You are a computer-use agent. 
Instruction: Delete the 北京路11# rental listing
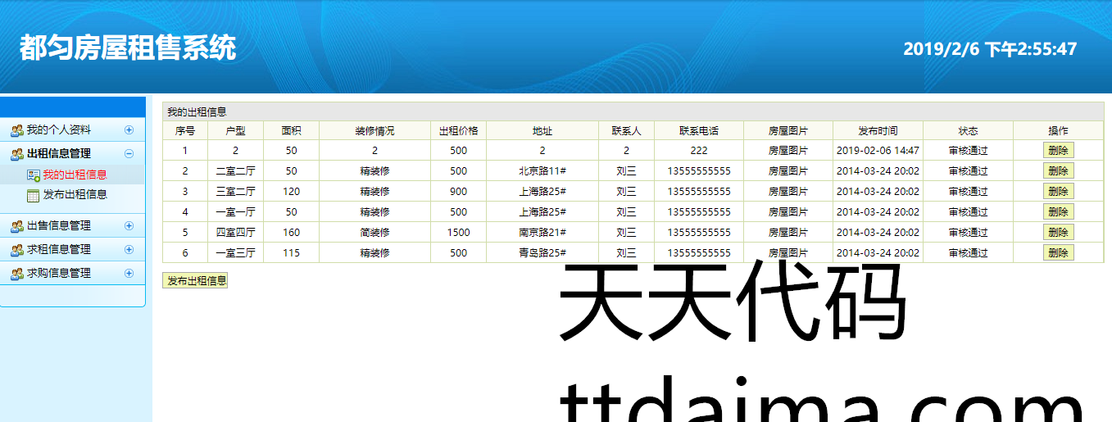(1058, 171)
